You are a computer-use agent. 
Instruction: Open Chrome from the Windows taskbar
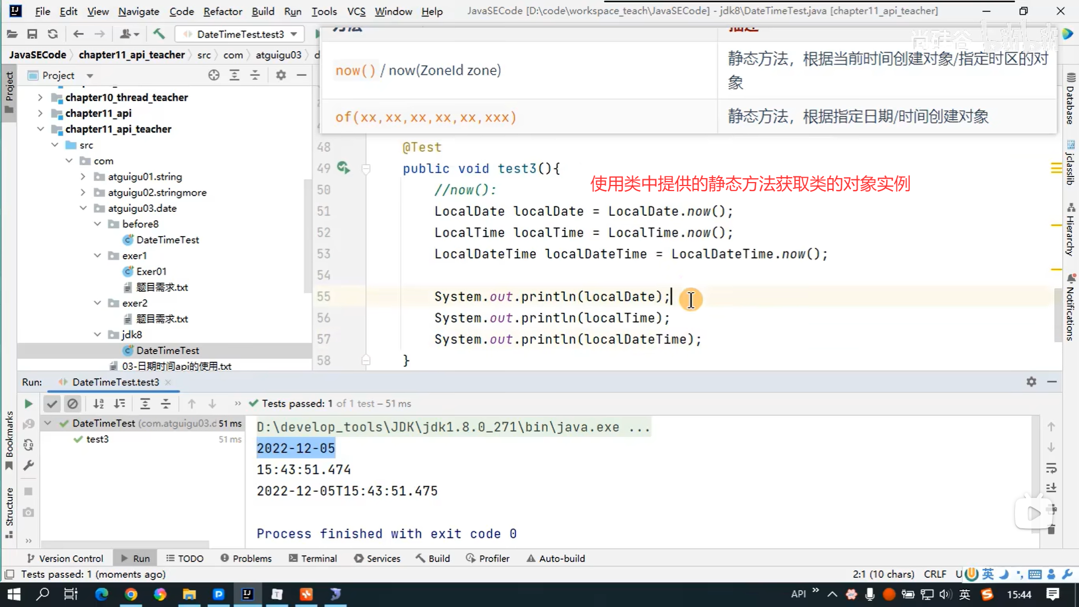[131, 594]
